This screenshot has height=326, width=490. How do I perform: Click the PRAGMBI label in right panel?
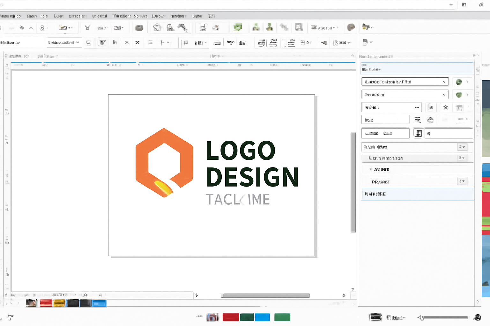coord(380,182)
